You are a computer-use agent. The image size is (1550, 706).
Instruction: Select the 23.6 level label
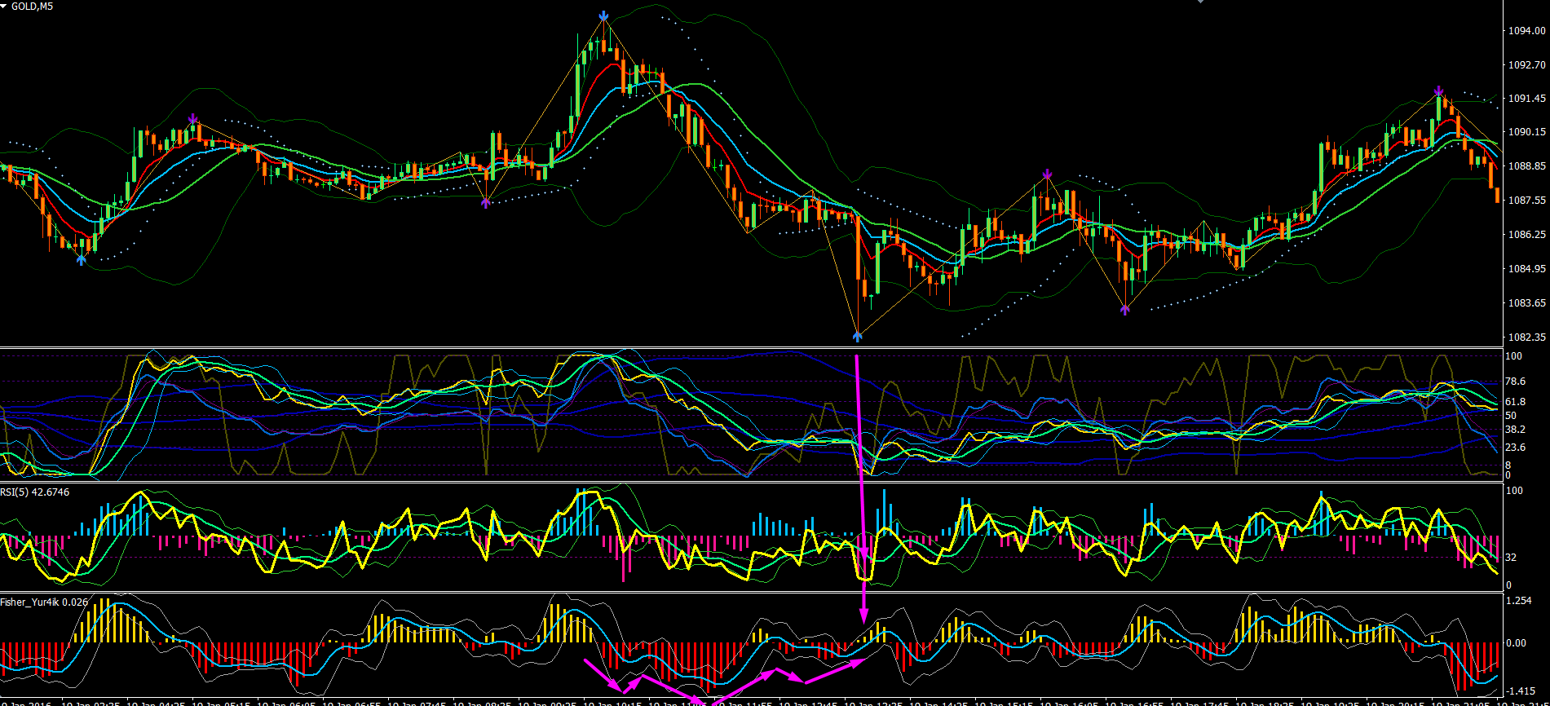(x=1515, y=448)
